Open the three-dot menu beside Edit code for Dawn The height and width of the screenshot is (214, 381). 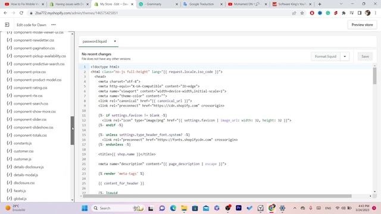coord(54,25)
